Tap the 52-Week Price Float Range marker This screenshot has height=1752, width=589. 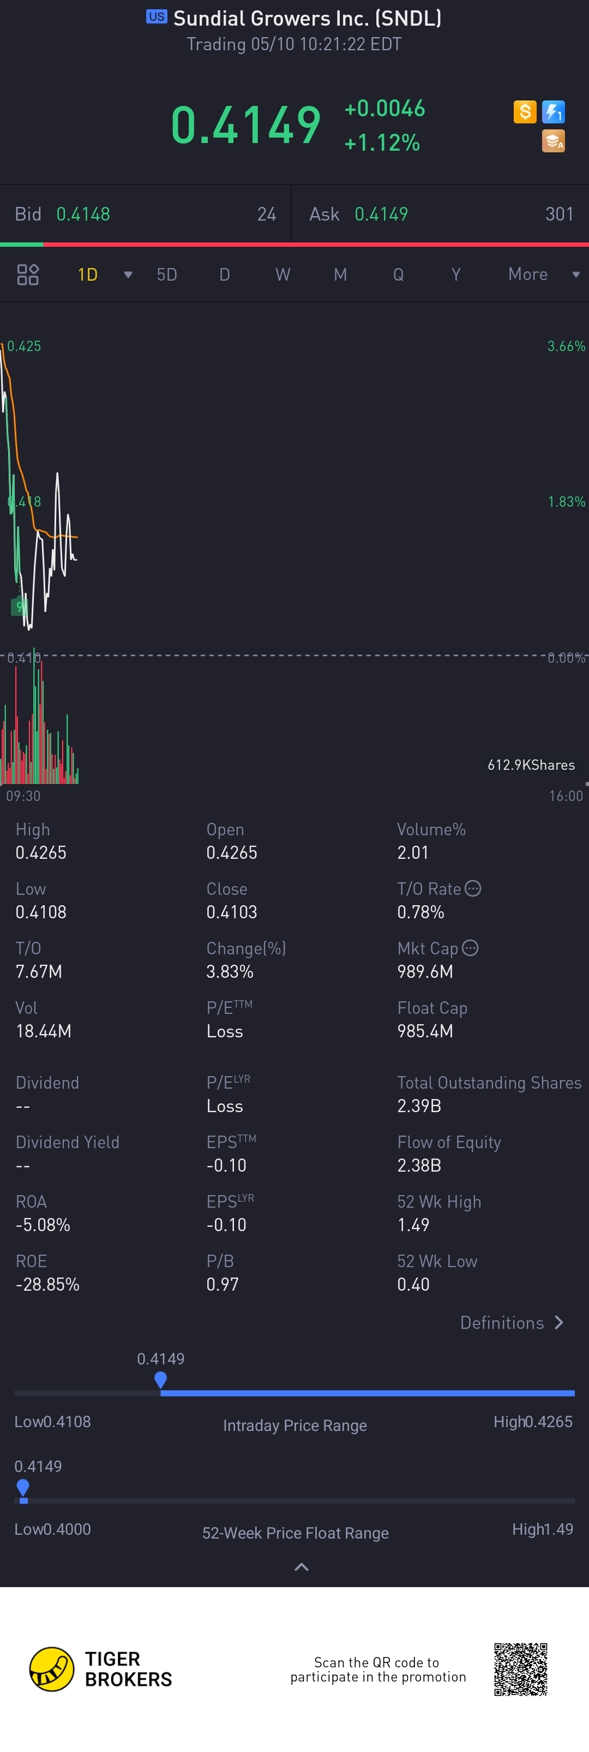[22, 1488]
